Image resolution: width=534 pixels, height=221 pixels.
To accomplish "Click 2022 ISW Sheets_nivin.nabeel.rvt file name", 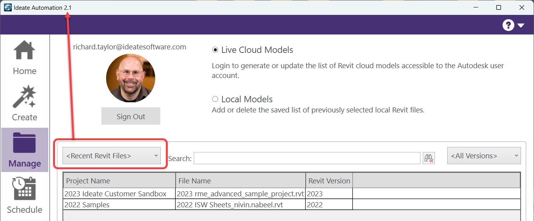I will point(230,205).
